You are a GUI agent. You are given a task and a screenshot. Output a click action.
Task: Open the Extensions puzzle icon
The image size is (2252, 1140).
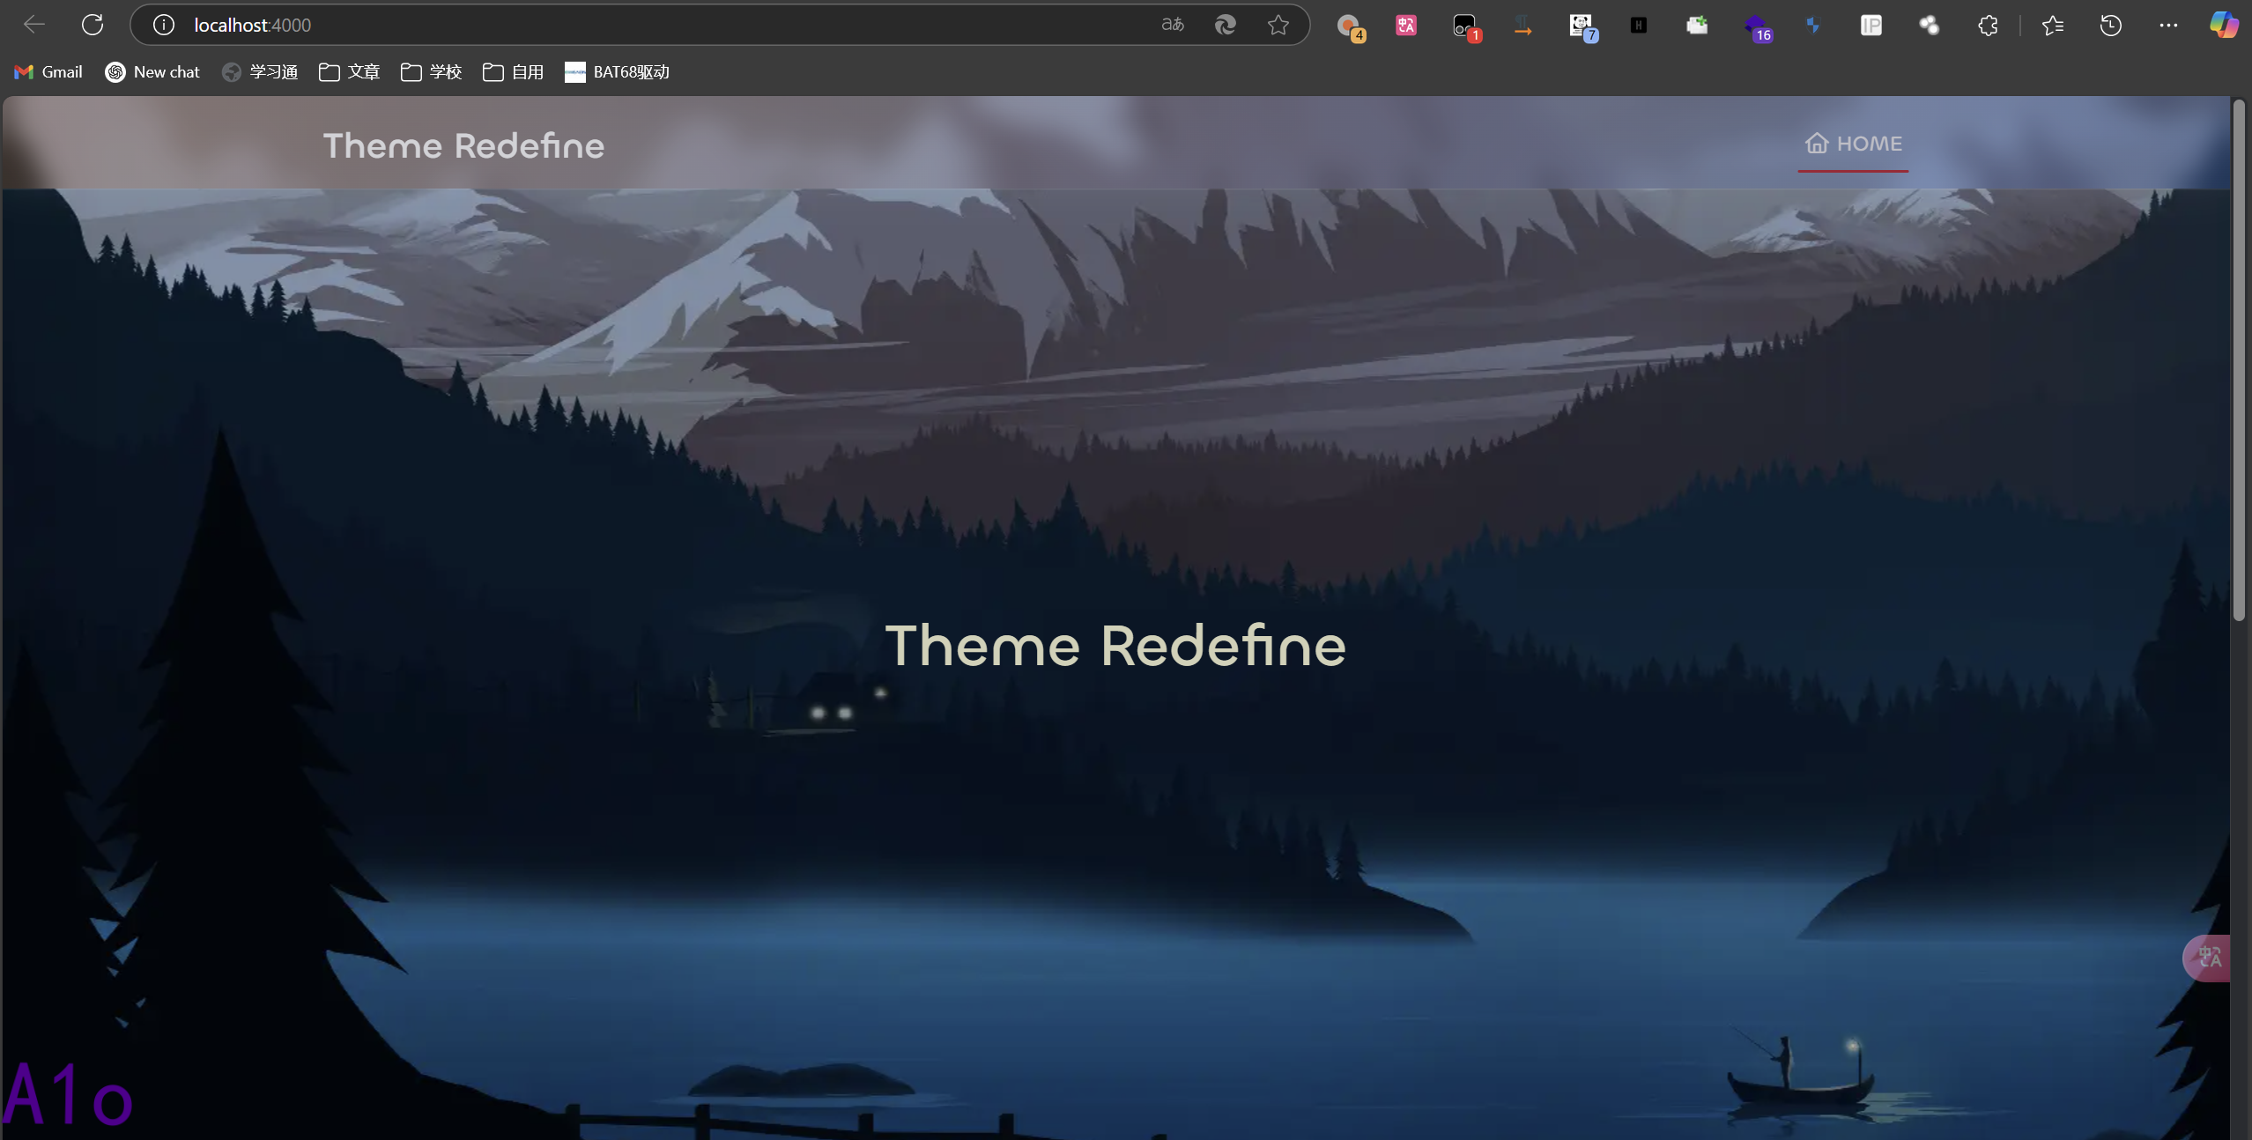click(1988, 26)
